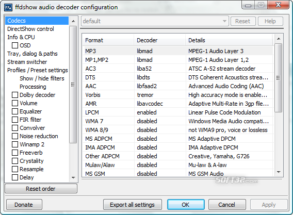Click the Decoder column header
The width and height of the screenshot is (293, 215).
[160, 40]
